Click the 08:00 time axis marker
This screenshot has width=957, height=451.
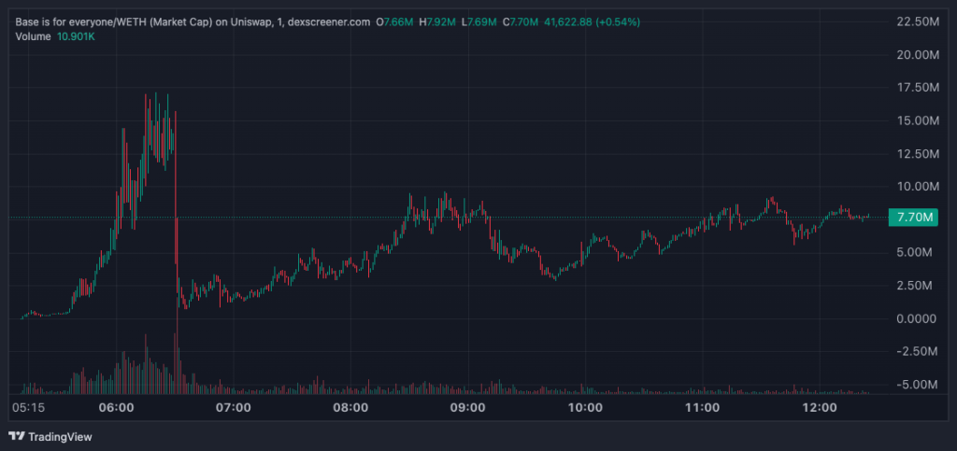point(350,408)
